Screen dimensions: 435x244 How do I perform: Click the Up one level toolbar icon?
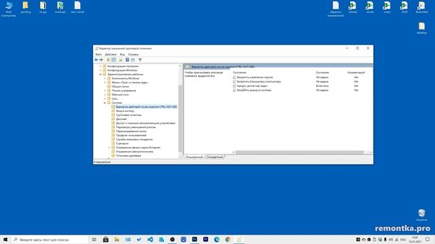pos(109,60)
